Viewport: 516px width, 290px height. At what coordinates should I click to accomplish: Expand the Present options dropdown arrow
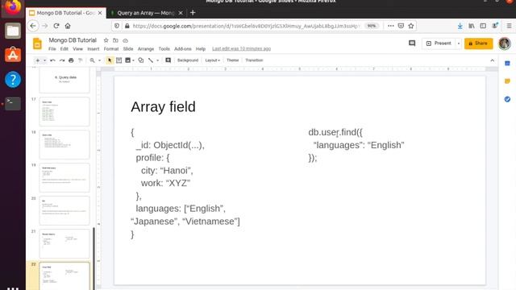(459, 43)
